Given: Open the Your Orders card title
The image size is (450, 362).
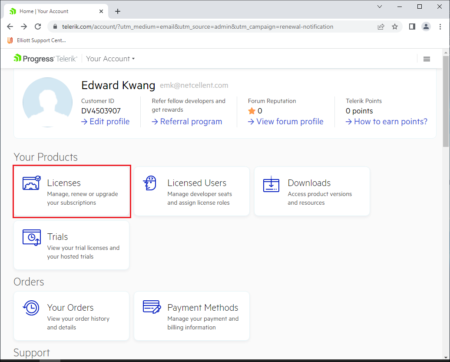Looking at the screenshot, I should pos(70,308).
